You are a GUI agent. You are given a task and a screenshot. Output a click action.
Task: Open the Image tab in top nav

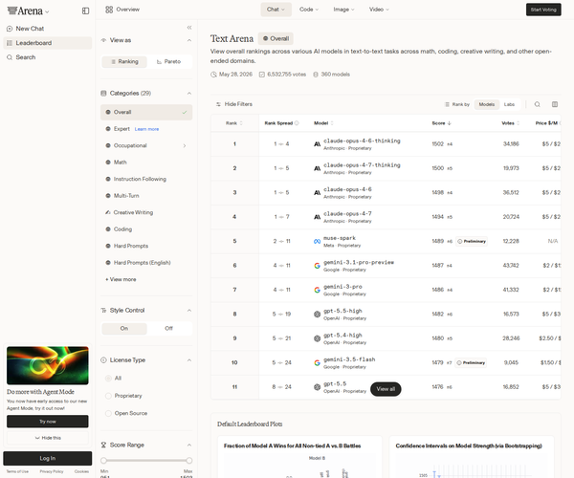[343, 10]
